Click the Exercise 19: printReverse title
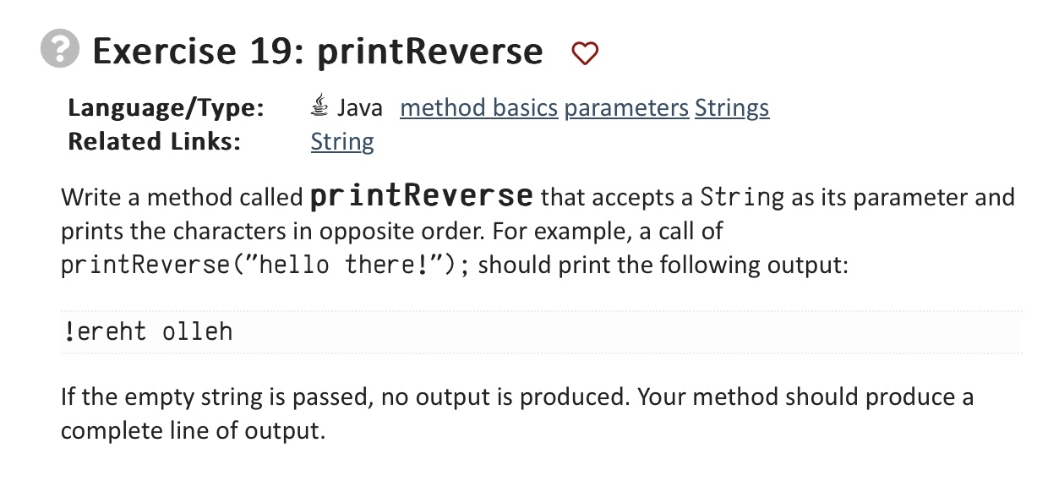The width and height of the screenshot is (1048, 492). coord(317,51)
